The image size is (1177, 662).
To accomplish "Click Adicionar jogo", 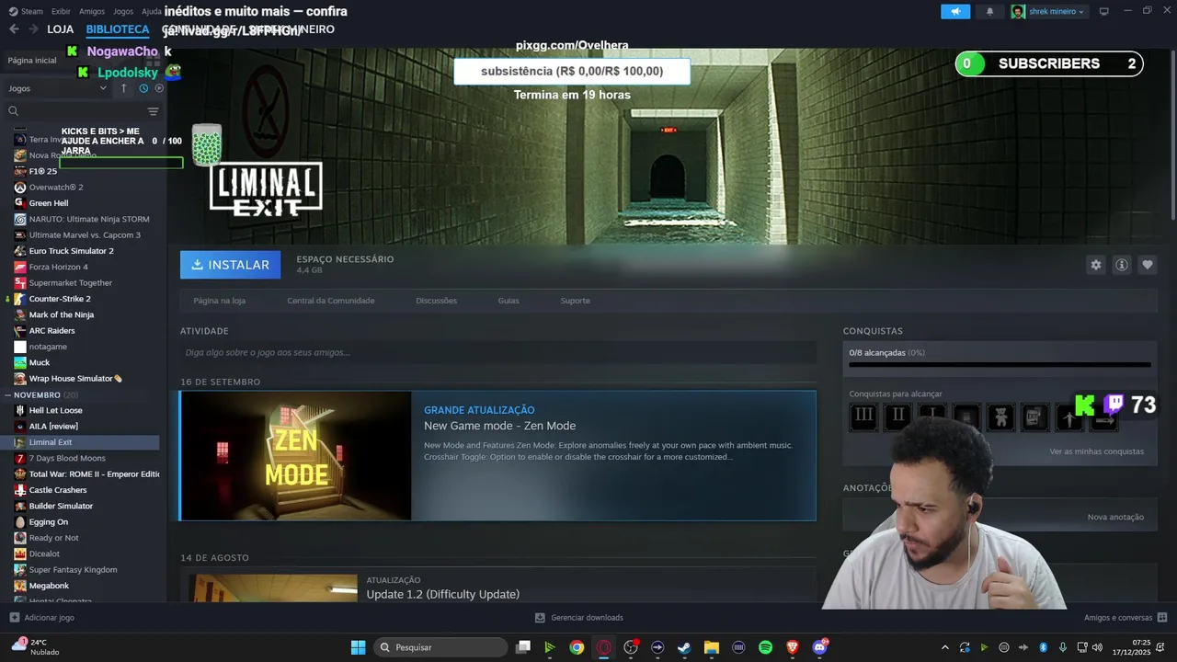I will (x=41, y=618).
